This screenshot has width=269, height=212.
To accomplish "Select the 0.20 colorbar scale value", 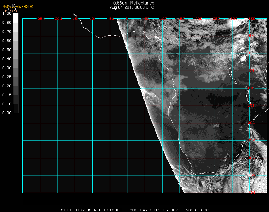I will coord(7,86).
